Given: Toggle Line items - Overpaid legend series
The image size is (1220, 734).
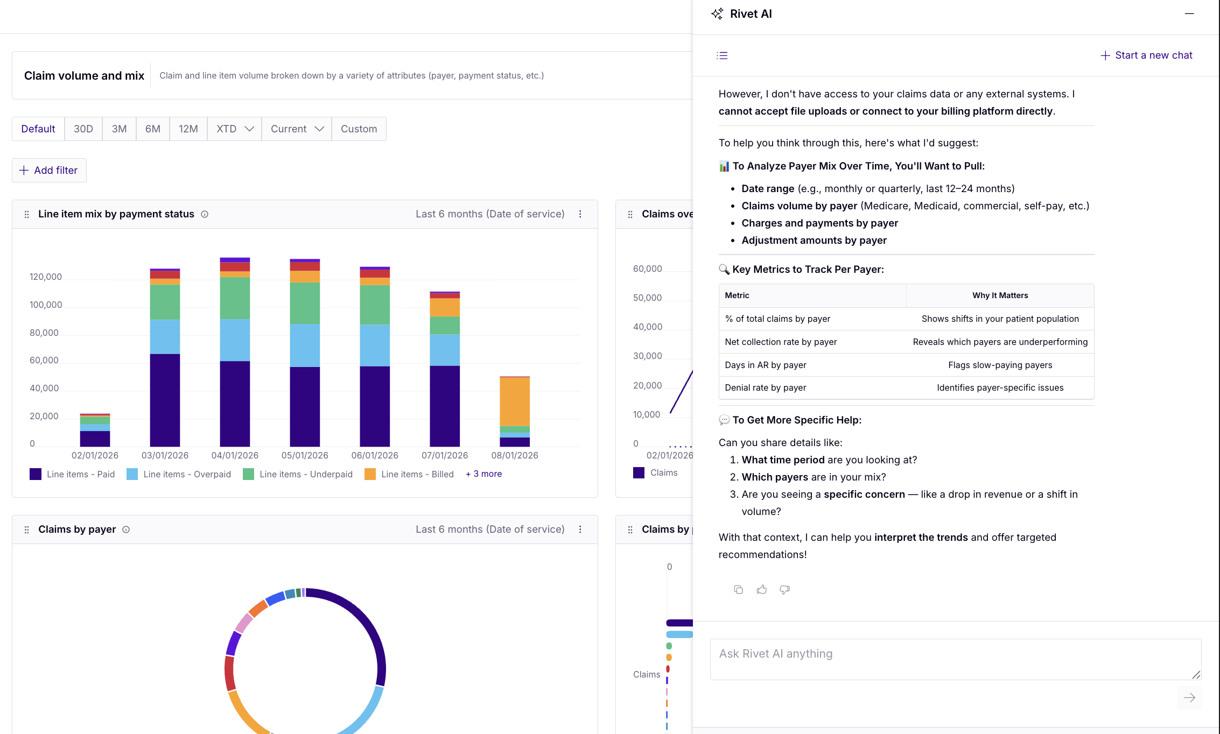Looking at the screenshot, I should click(x=179, y=474).
